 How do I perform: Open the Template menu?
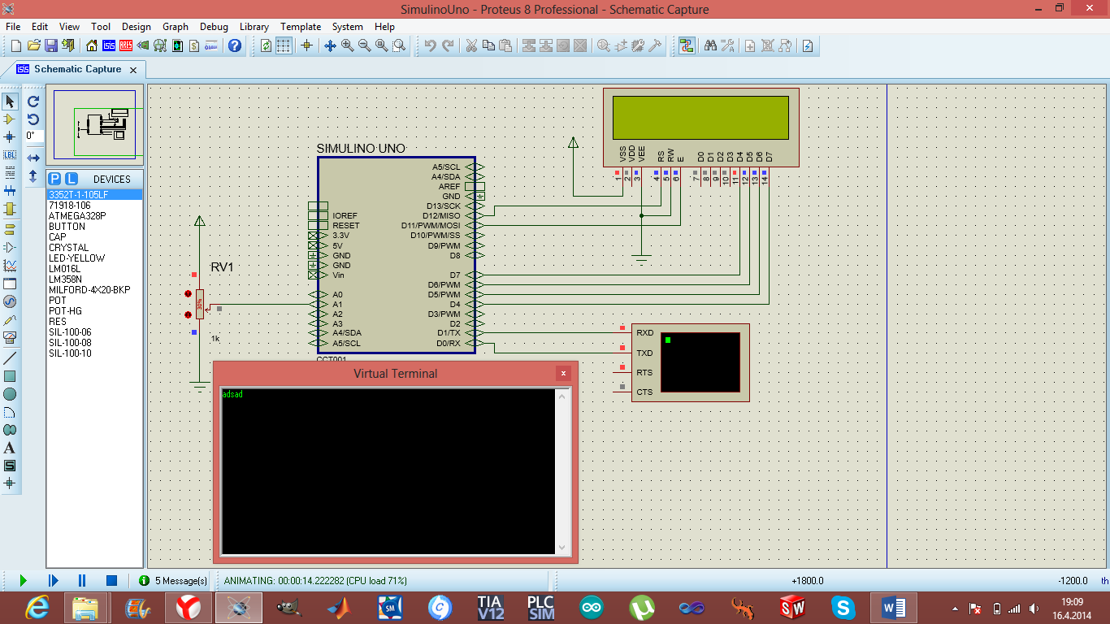point(301,27)
